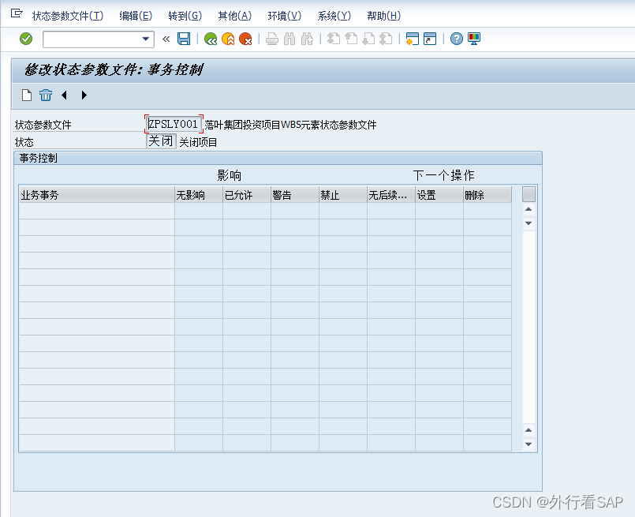Open the 转到(G) menu
This screenshot has width=635, height=517.
point(185,16)
